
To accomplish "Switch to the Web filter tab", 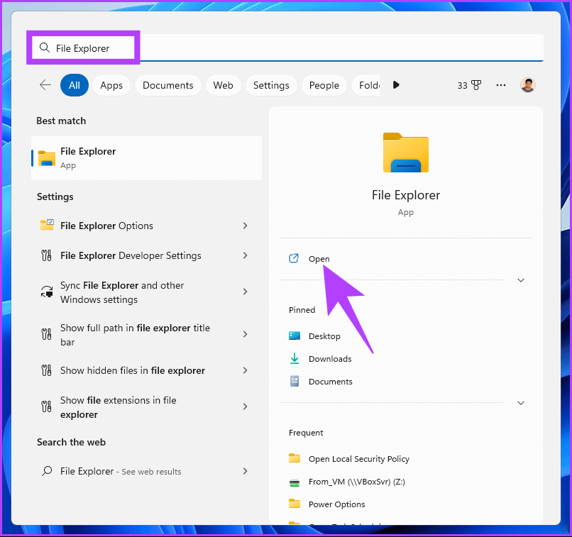I will (x=224, y=85).
